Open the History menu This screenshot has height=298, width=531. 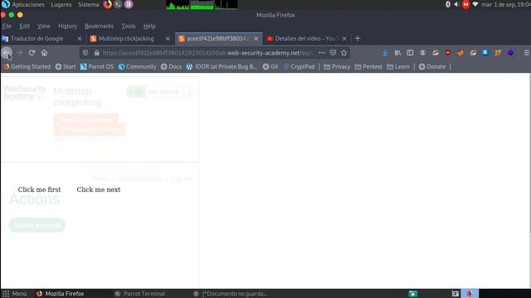click(67, 26)
